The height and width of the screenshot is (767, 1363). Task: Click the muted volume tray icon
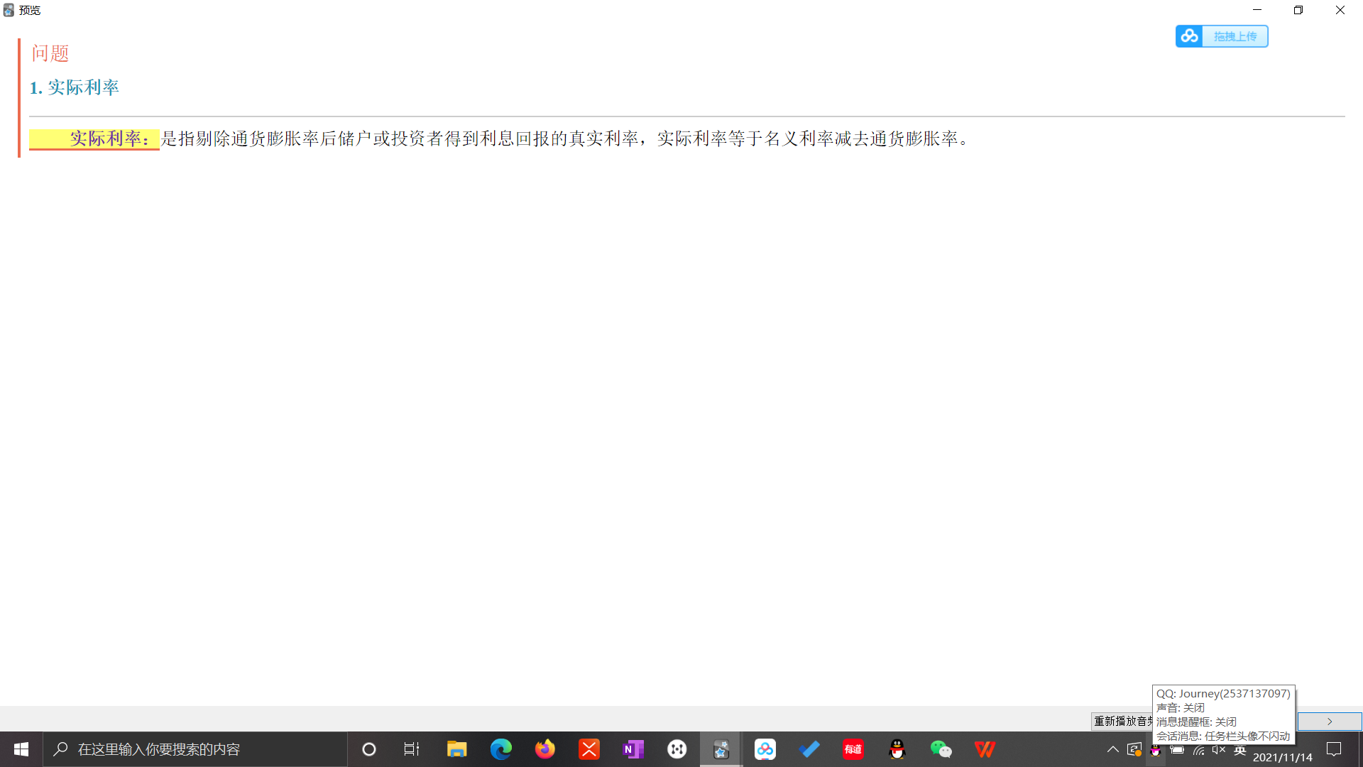(1219, 749)
